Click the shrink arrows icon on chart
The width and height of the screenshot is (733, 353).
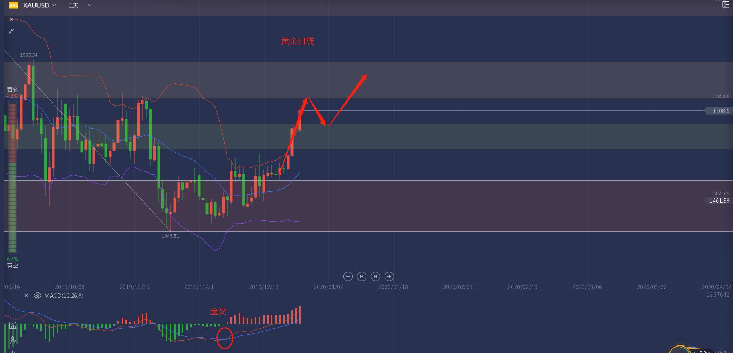[x=11, y=31]
